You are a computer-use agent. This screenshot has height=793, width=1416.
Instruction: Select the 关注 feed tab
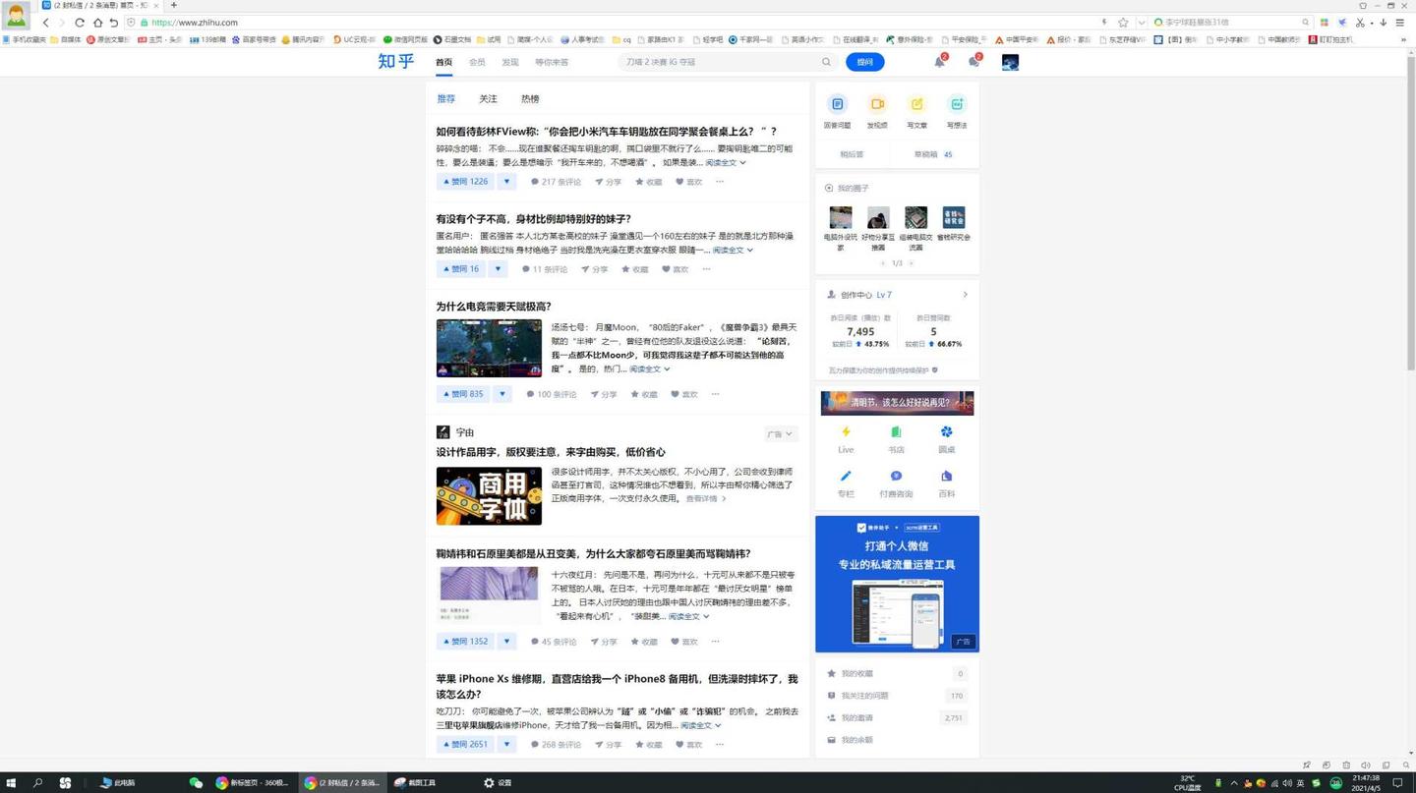pyautogui.click(x=488, y=99)
